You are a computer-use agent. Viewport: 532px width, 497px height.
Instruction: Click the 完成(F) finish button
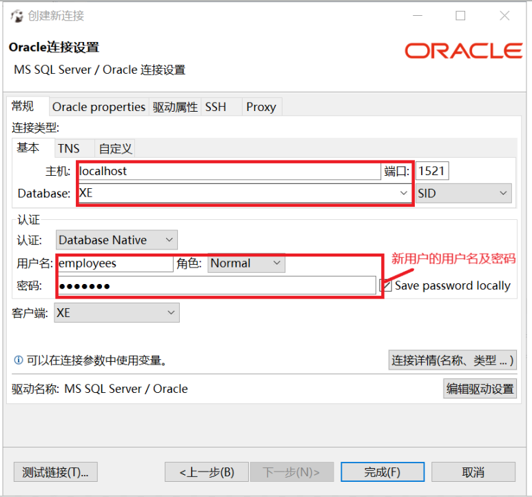[382, 472]
